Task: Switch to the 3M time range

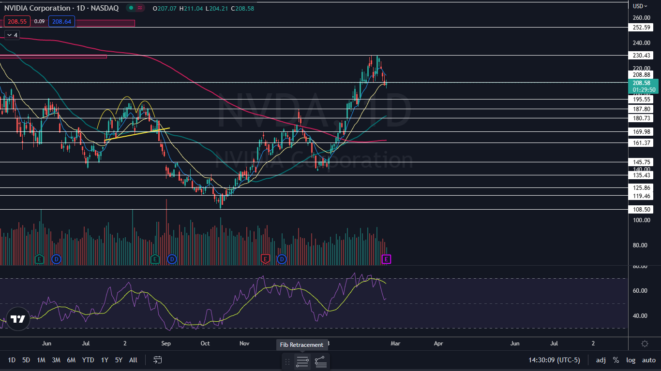Action: pyautogui.click(x=56, y=360)
